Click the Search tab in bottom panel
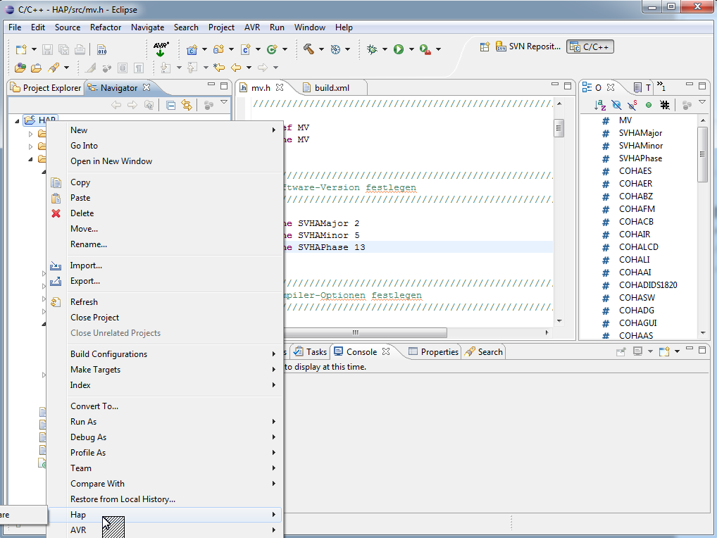This screenshot has height=538, width=717. click(x=485, y=351)
